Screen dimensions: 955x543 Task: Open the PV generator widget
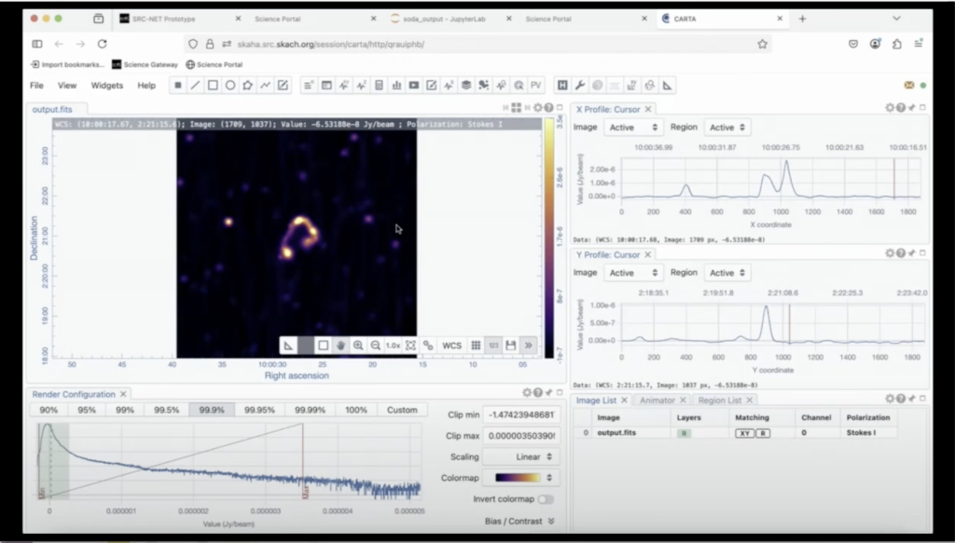[x=535, y=86]
